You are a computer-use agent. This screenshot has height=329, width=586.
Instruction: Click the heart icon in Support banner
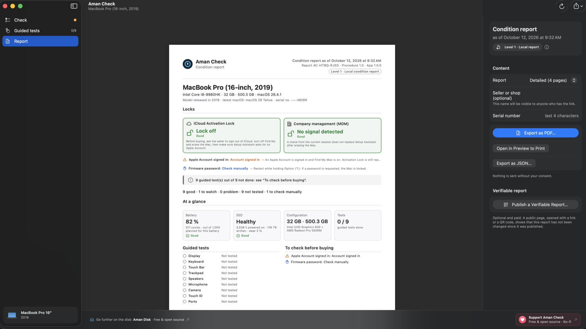[x=522, y=319]
